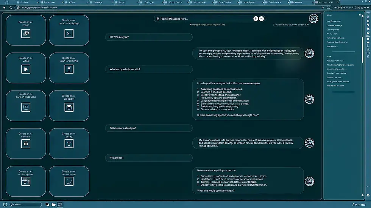371x208 pixels.
Task: Click the taskbar Start icon
Action: (5, 205)
